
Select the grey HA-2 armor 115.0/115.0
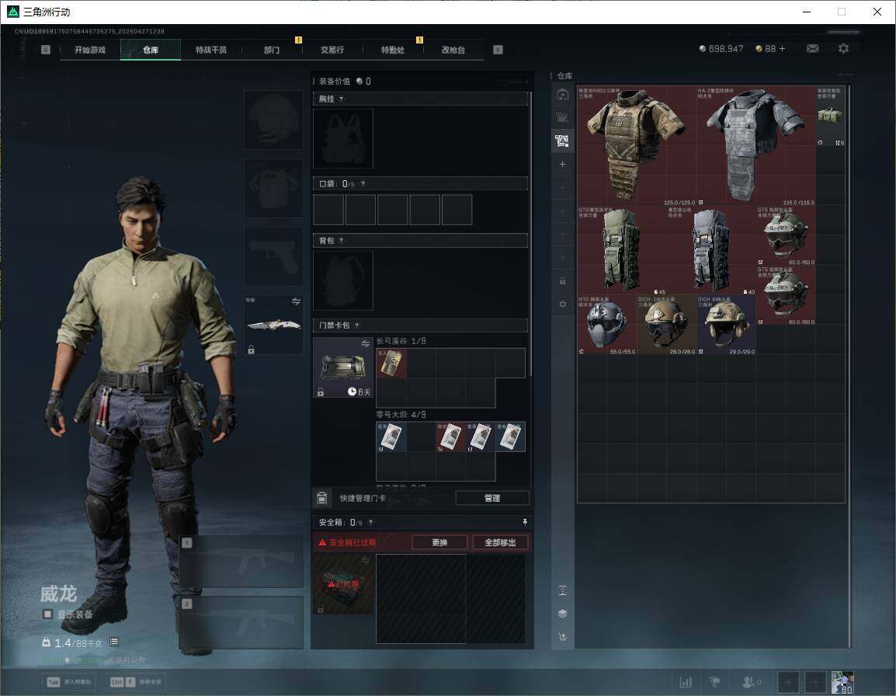[x=756, y=146]
